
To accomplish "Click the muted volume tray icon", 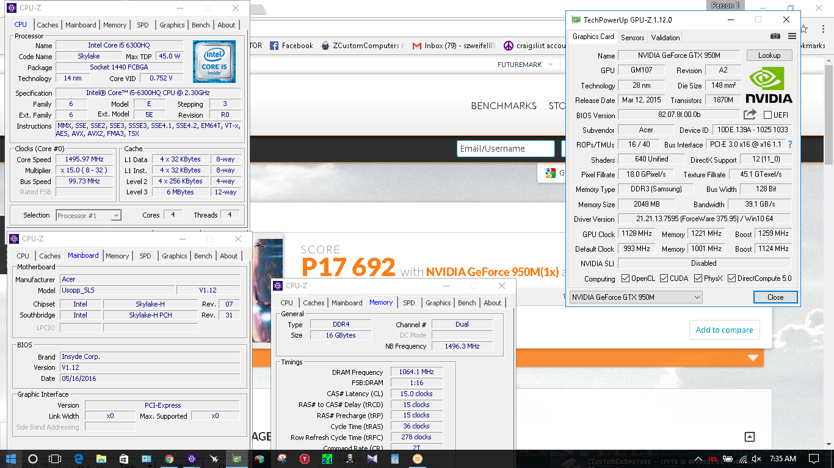I will [x=756, y=459].
